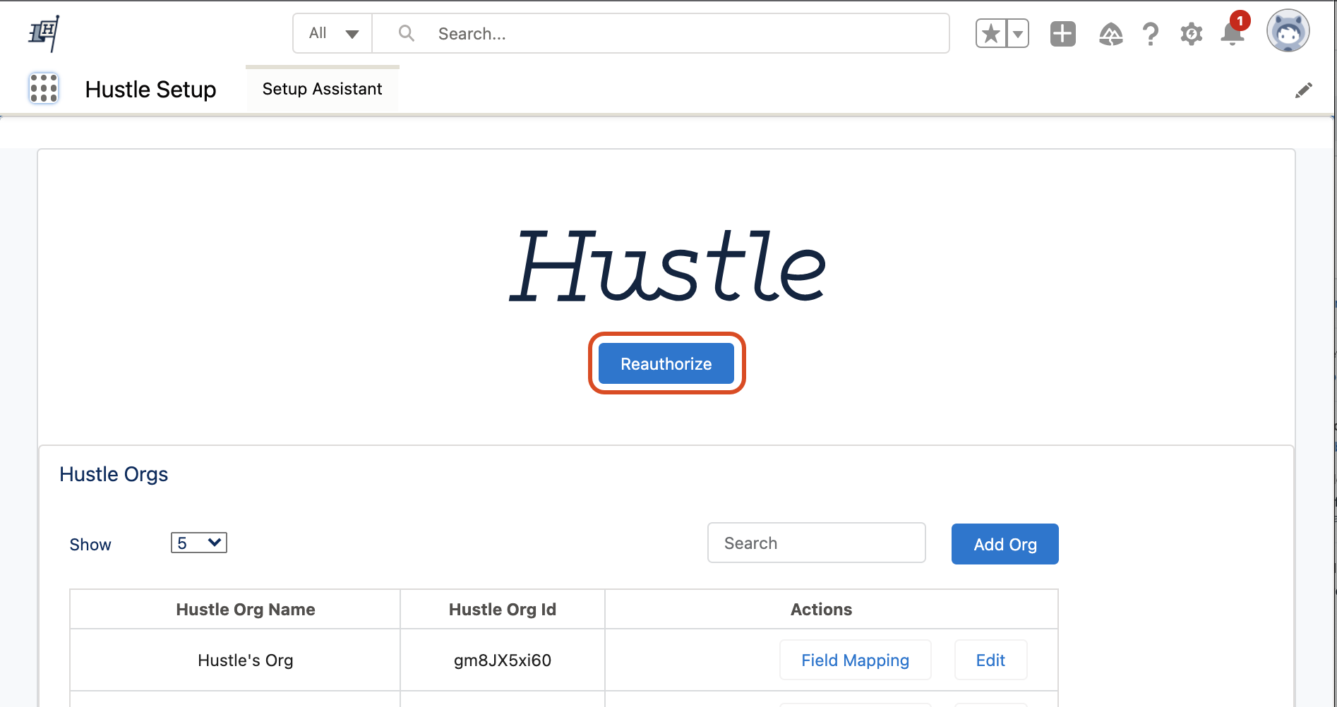Select the Setup Assistant tab

pos(322,89)
